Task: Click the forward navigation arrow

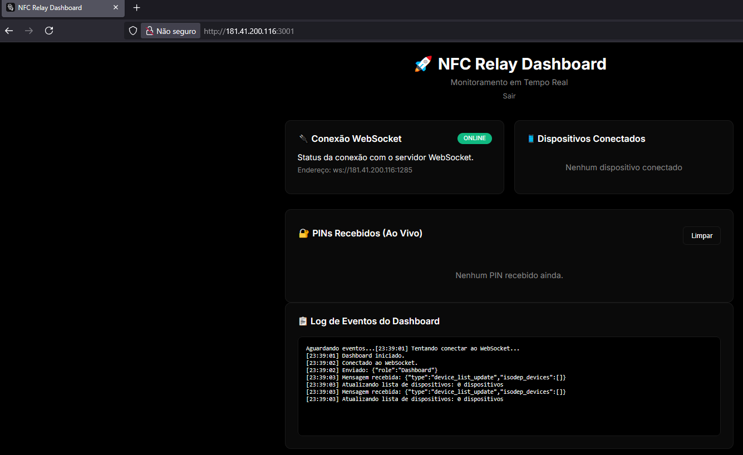Action: pyautogui.click(x=29, y=31)
